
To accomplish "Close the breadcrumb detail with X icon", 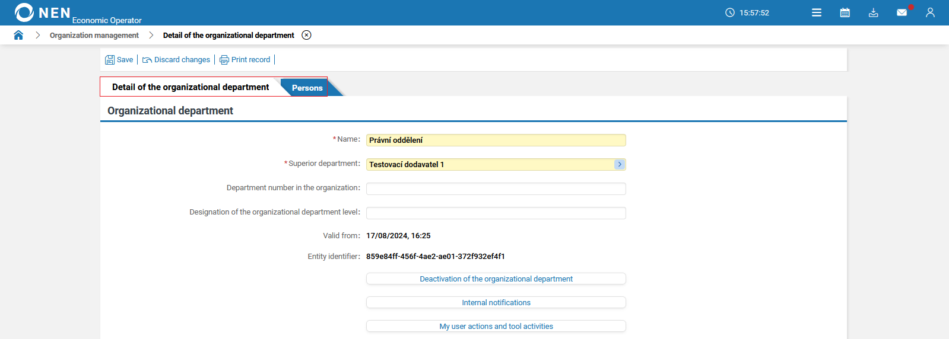I will point(306,35).
